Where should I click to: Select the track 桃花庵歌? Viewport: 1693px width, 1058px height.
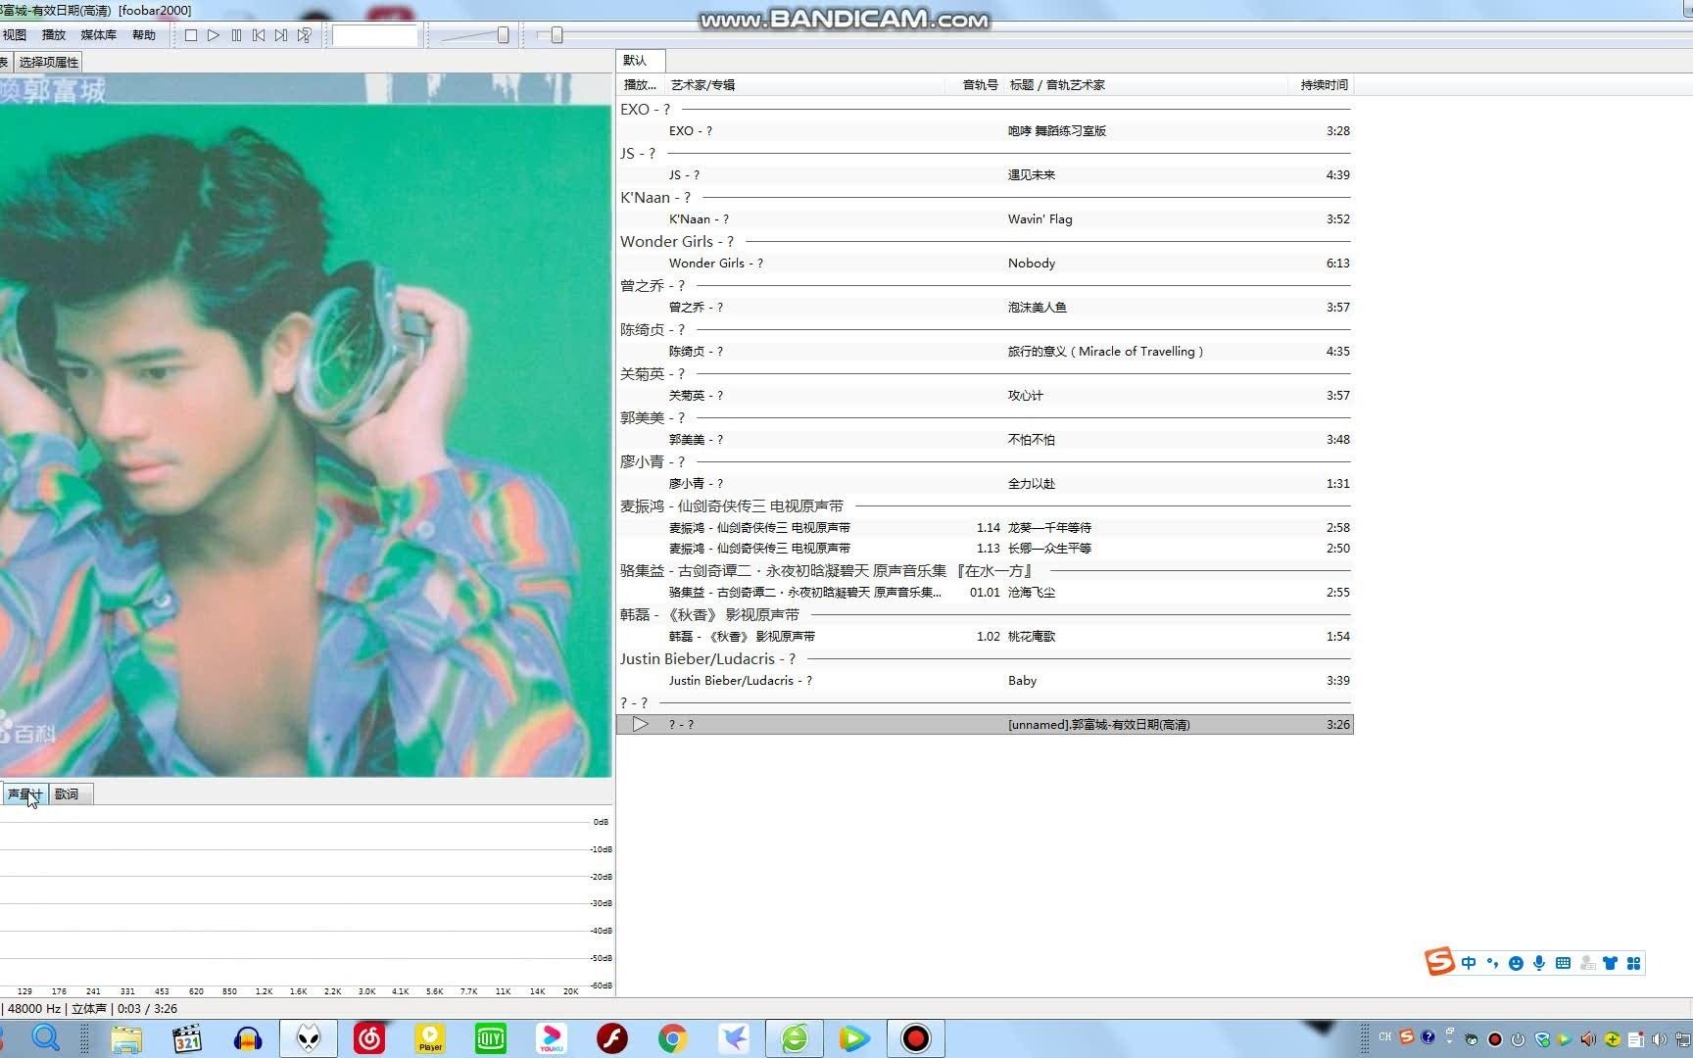pos(985,637)
